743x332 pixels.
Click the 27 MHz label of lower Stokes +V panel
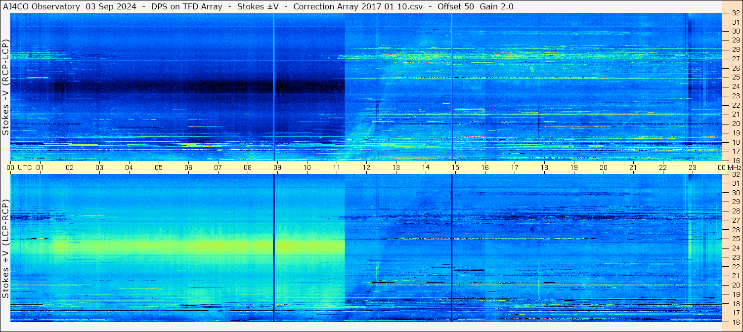coord(735,220)
